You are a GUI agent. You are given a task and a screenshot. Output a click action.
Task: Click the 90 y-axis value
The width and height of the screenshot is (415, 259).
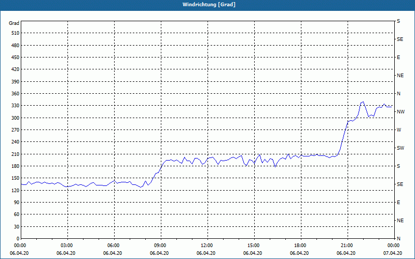pos(17,203)
